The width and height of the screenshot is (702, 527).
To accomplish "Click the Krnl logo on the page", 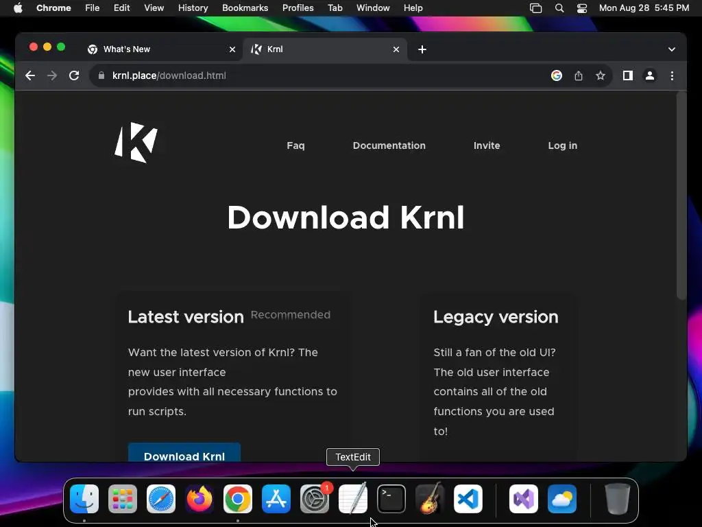I will pos(136,143).
